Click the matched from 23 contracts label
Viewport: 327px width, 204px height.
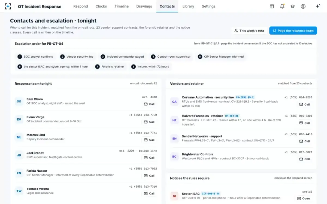pyautogui.click(x=295, y=84)
